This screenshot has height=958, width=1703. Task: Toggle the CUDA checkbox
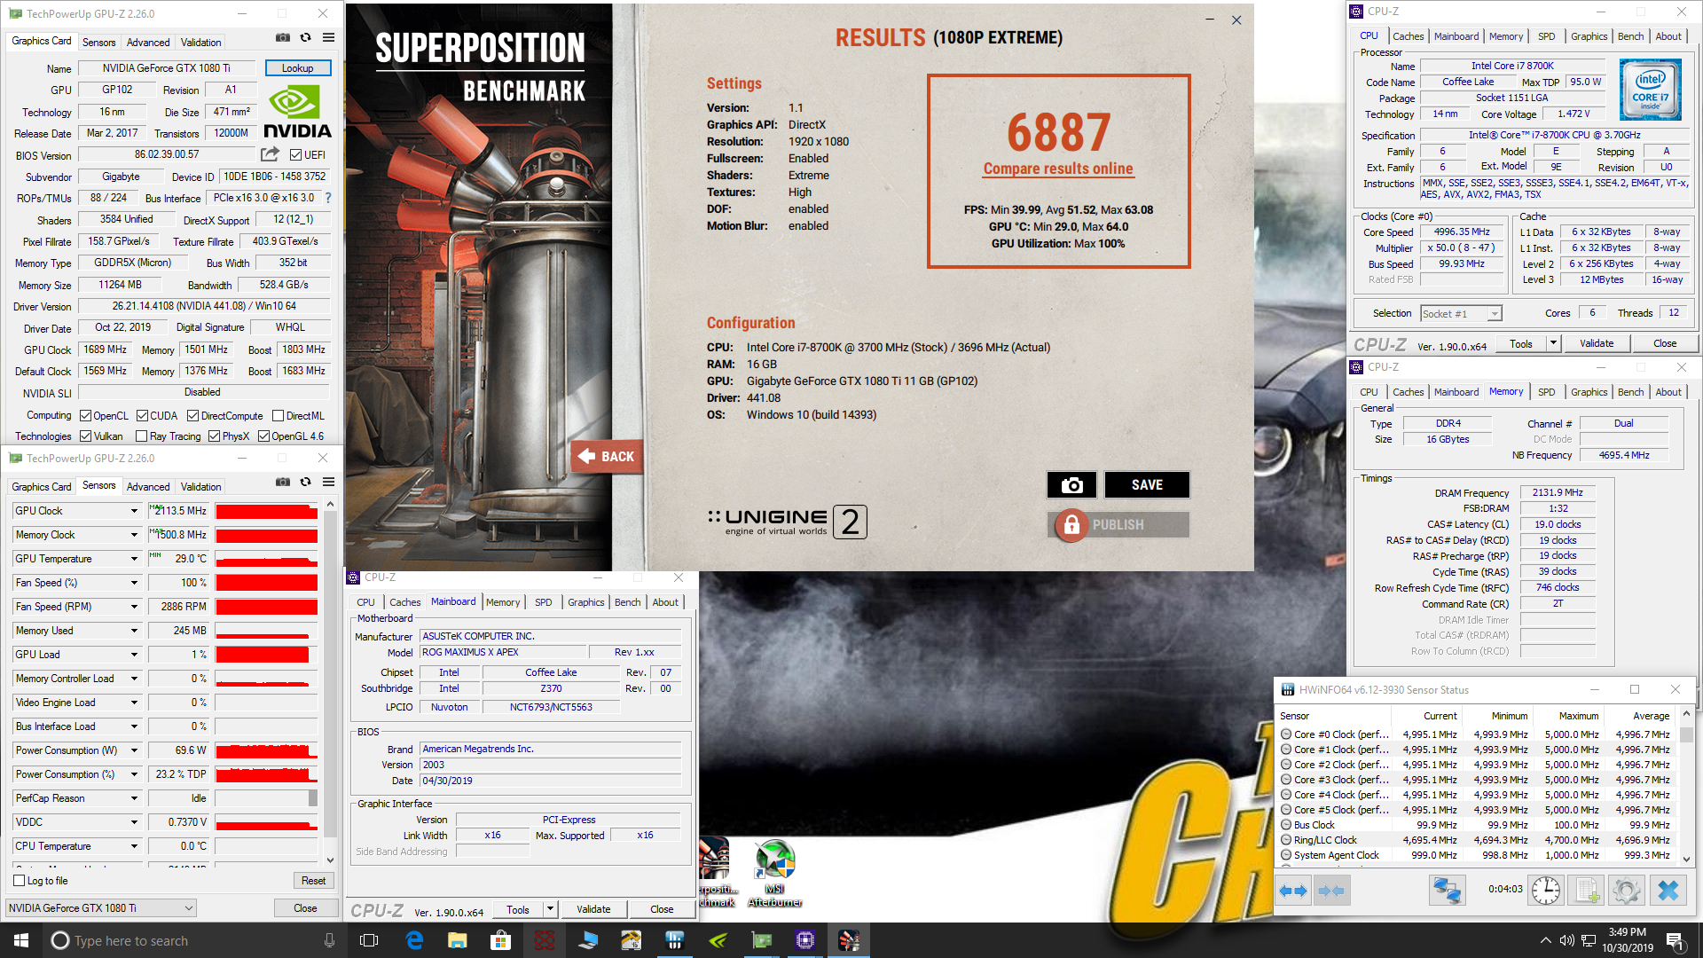tap(142, 415)
